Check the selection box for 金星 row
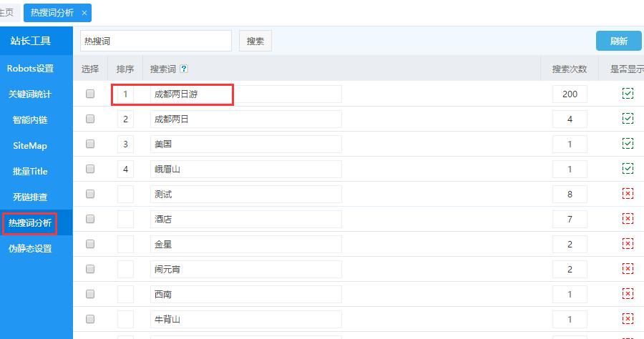The height and width of the screenshot is (339, 644). (90, 244)
